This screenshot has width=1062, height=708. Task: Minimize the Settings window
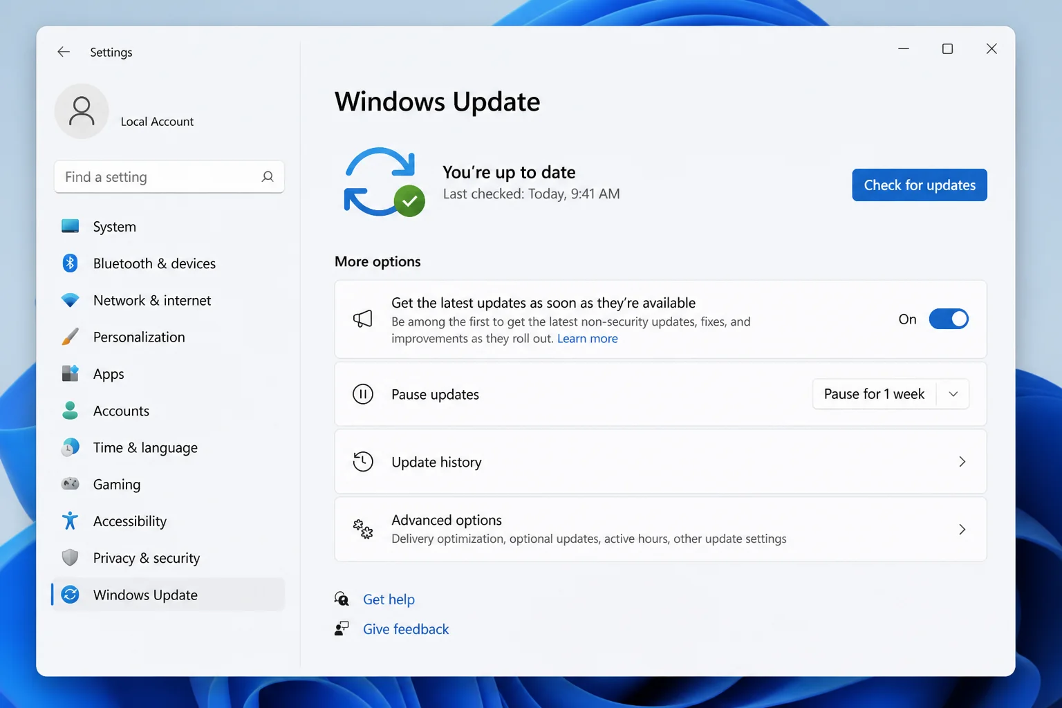pos(904,48)
